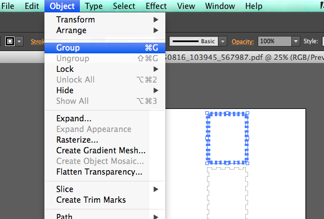Open the Stroke panel link
Screen dimensions: 324x219
click(38, 42)
